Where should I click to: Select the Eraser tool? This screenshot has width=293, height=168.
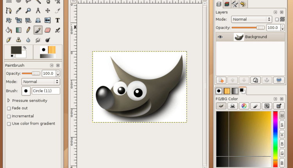48,30
